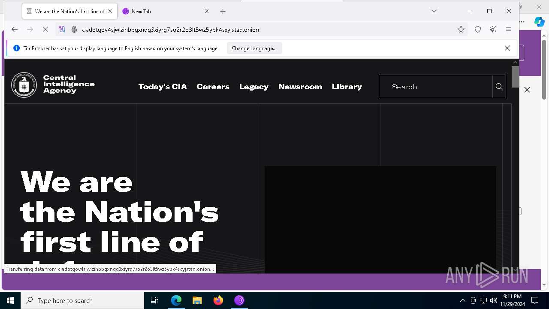Open the volume tray icon
Screen dimensions: 549x309
(x=493, y=300)
